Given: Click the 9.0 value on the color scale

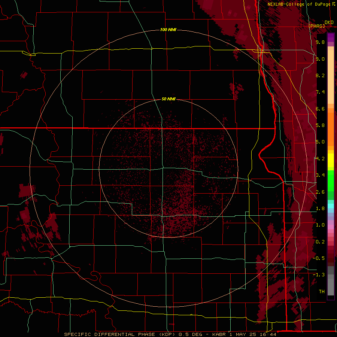Looking at the screenshot, I should 320,59.
